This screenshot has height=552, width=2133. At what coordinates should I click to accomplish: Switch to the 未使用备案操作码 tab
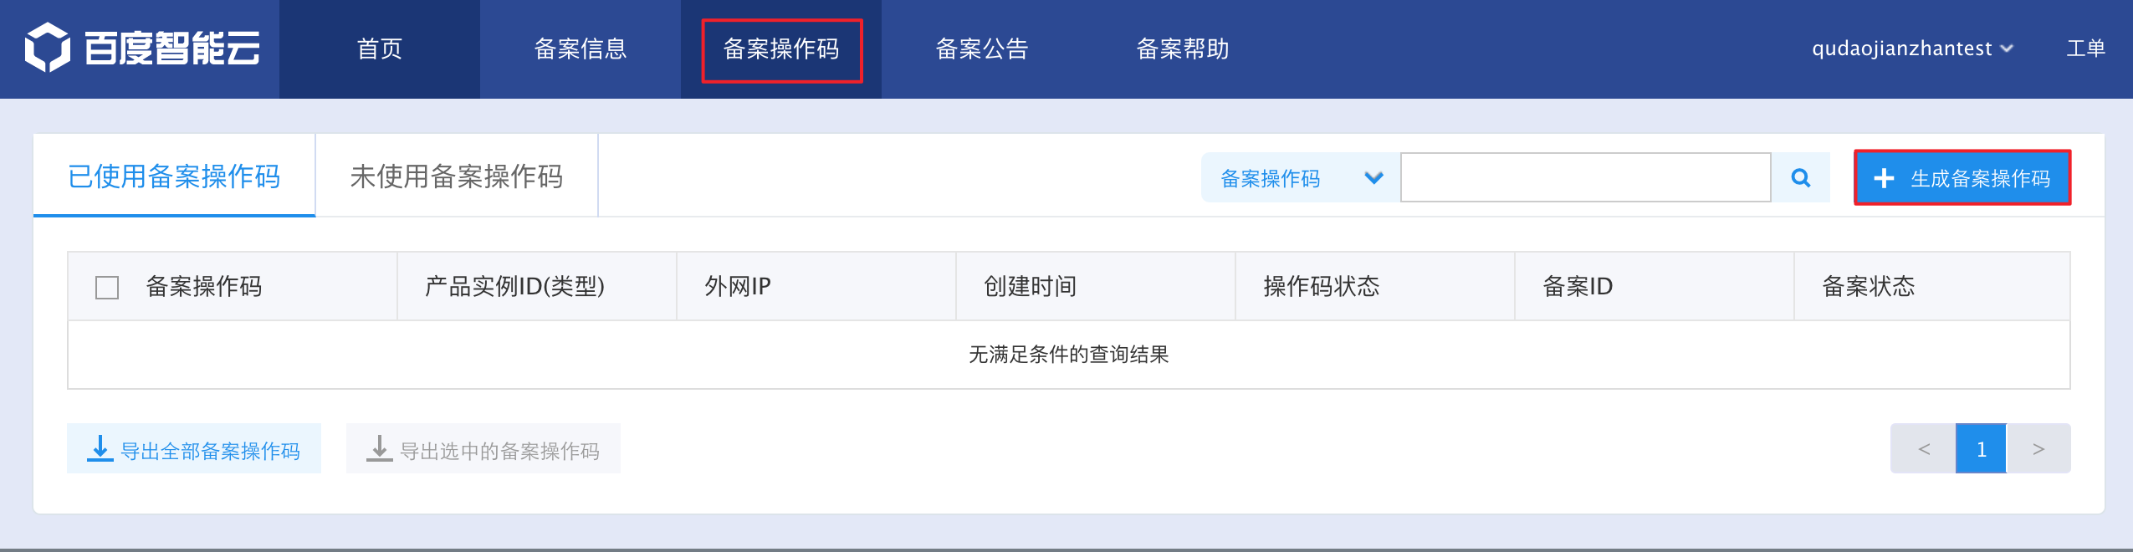click(x=457, y=176)
